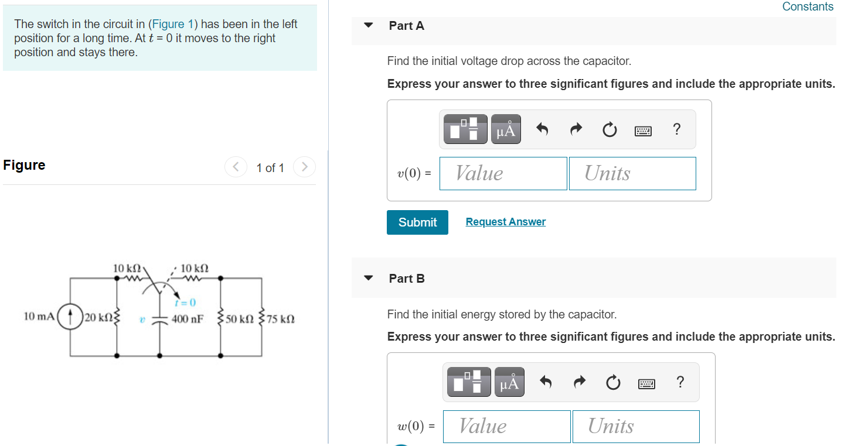This screenshot has height=446, width=841.
Task: Select the μÅ units symbol tool in Part B
Action: click(x=509, y=382)
